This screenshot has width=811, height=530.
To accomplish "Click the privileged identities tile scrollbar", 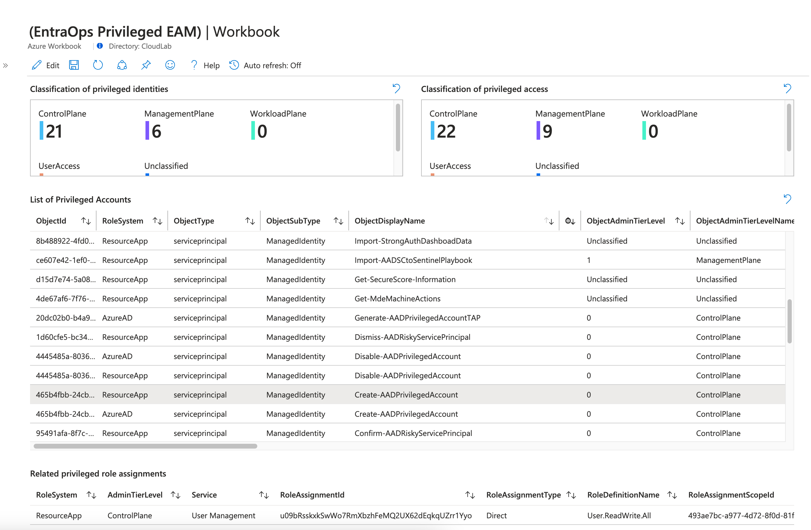I will 398,128.
